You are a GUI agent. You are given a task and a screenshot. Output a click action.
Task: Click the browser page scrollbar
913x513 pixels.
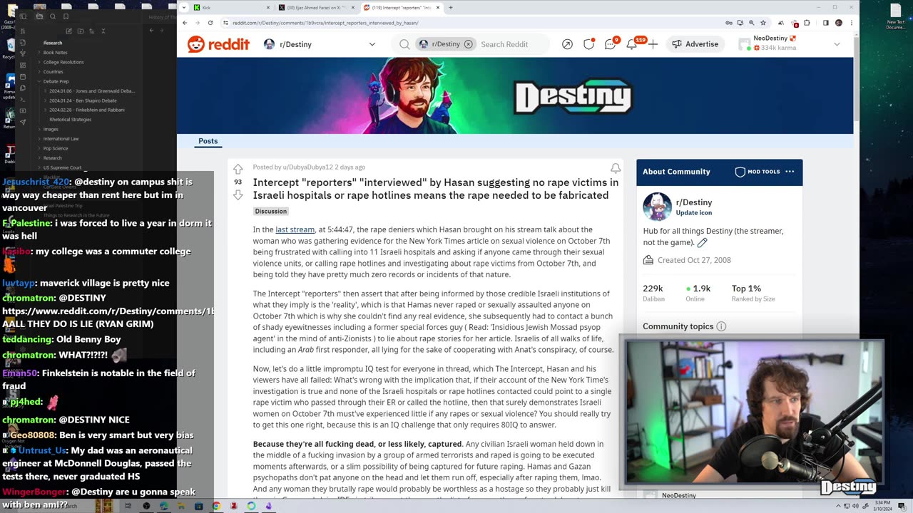pyautogui.click(x=856, y=78)
